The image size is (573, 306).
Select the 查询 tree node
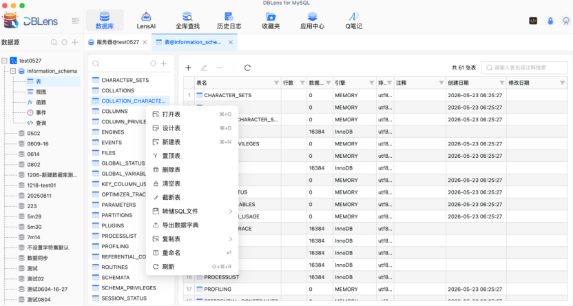point(41,123)
